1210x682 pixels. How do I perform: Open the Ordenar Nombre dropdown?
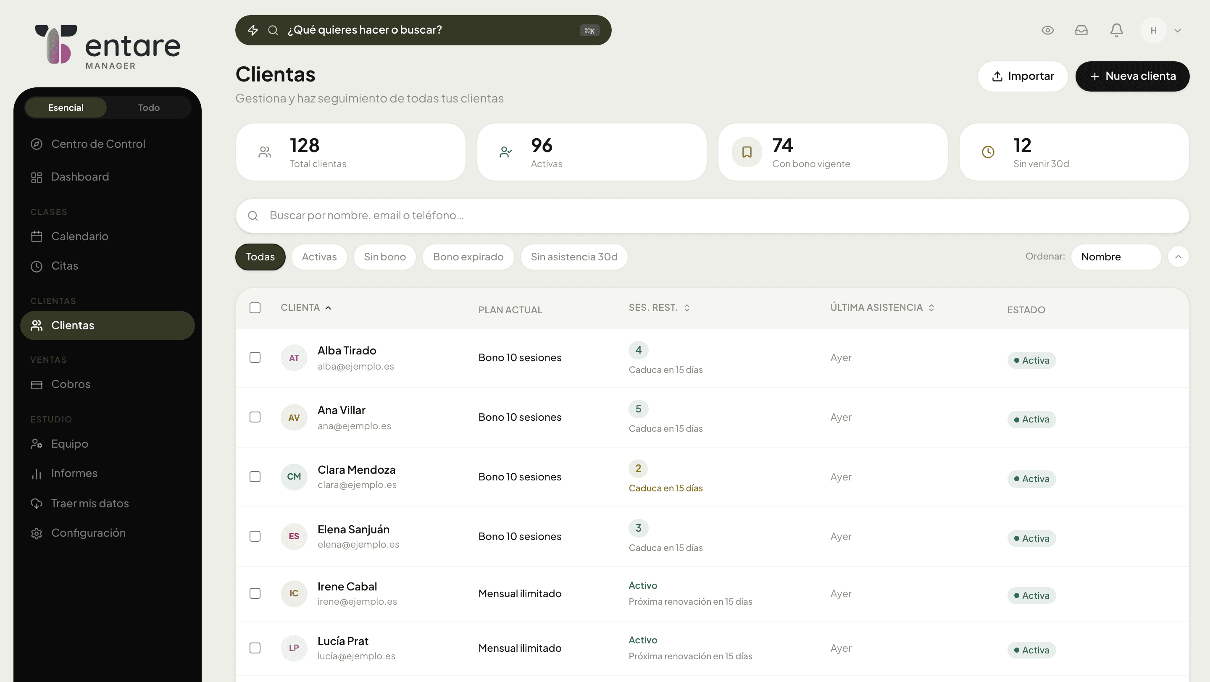tap(1116, 257)
